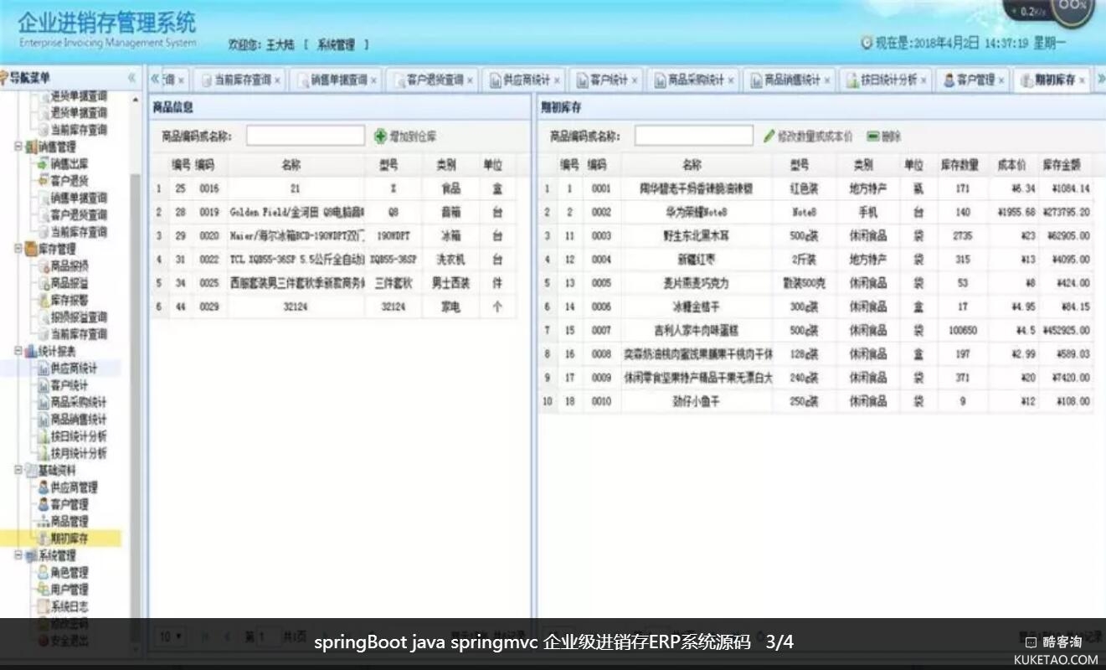The width and height of the screenshot is (1106, 670).
Task: Open 商品管理 under 基础资料
Action: click(x=68, y=521)
